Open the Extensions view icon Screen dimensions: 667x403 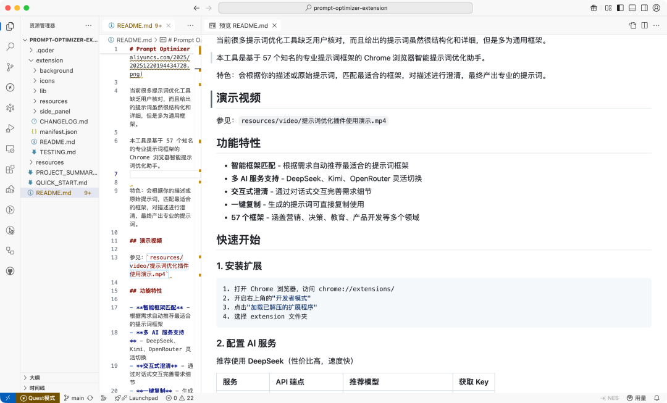pos(10,169)
